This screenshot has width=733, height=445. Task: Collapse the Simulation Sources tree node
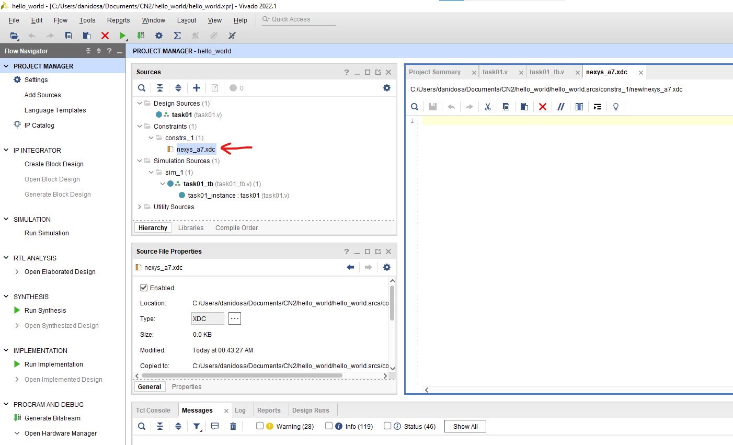coord(140,161)
